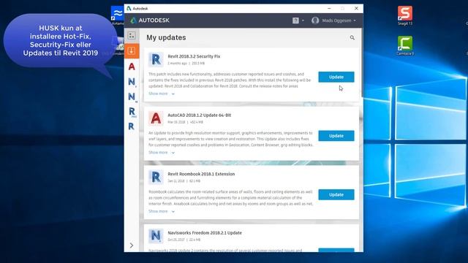This screenshot has width=468, height=263.
Task: Expand Show more under Revit Security Fix
Action: tap(162, 94)
